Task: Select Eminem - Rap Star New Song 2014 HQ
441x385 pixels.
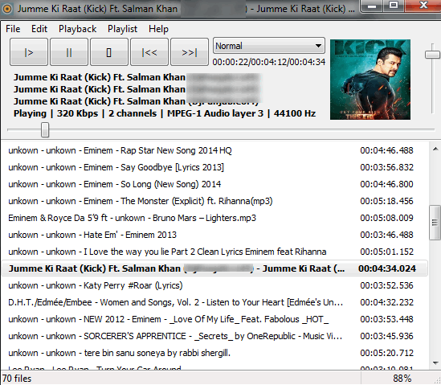Action: [x=214, y=150]
